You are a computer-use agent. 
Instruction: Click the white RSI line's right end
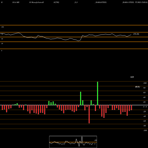(x=131, y=35)
